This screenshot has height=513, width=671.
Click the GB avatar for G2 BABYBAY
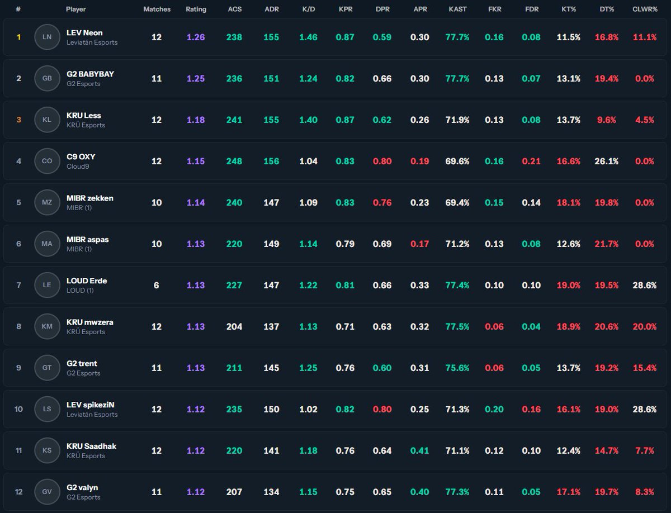[47, 78]
